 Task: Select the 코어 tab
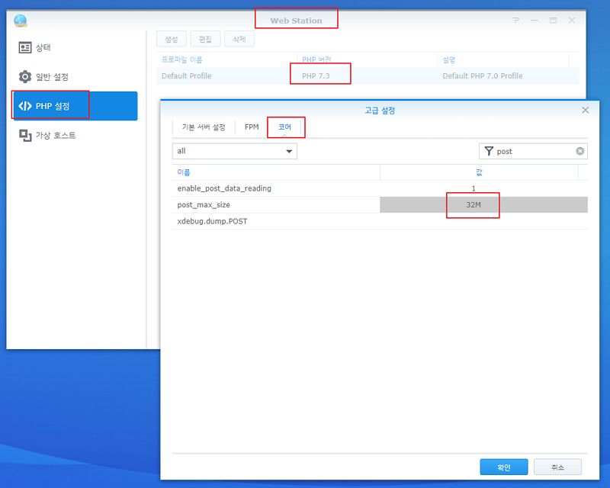click(284, 127)
